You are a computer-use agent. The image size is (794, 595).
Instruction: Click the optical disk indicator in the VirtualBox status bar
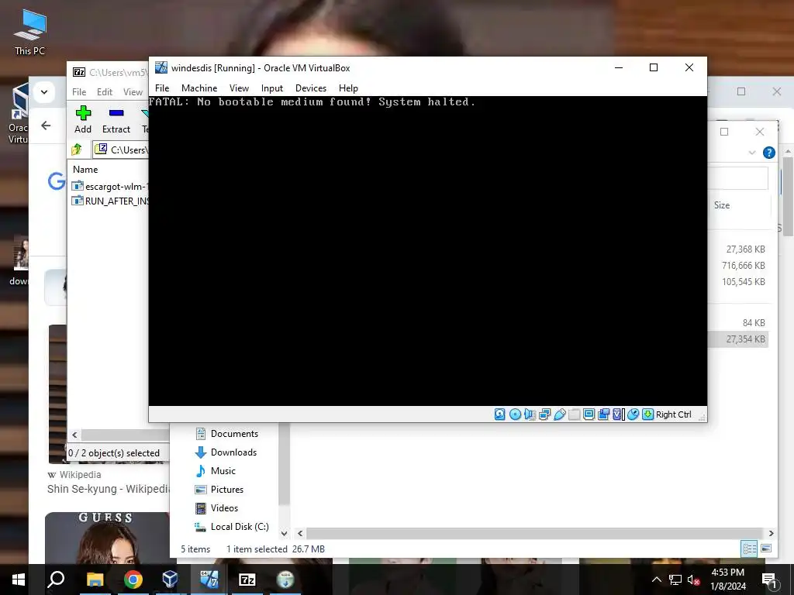coord(515,414)
